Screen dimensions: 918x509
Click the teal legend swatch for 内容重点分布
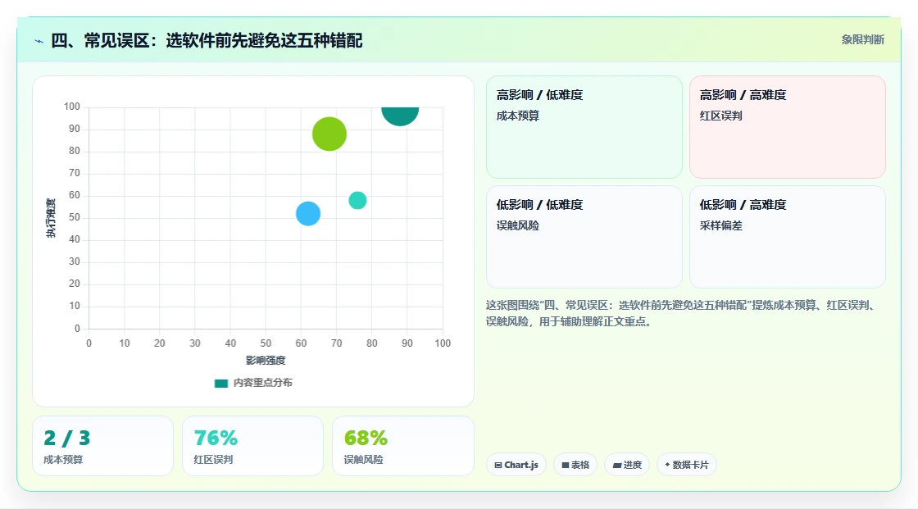(220, 384)
